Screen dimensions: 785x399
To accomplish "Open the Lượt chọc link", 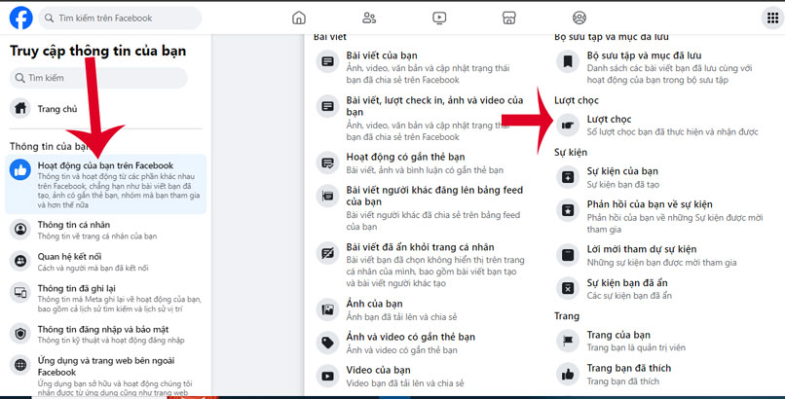I will pos(610,119).
